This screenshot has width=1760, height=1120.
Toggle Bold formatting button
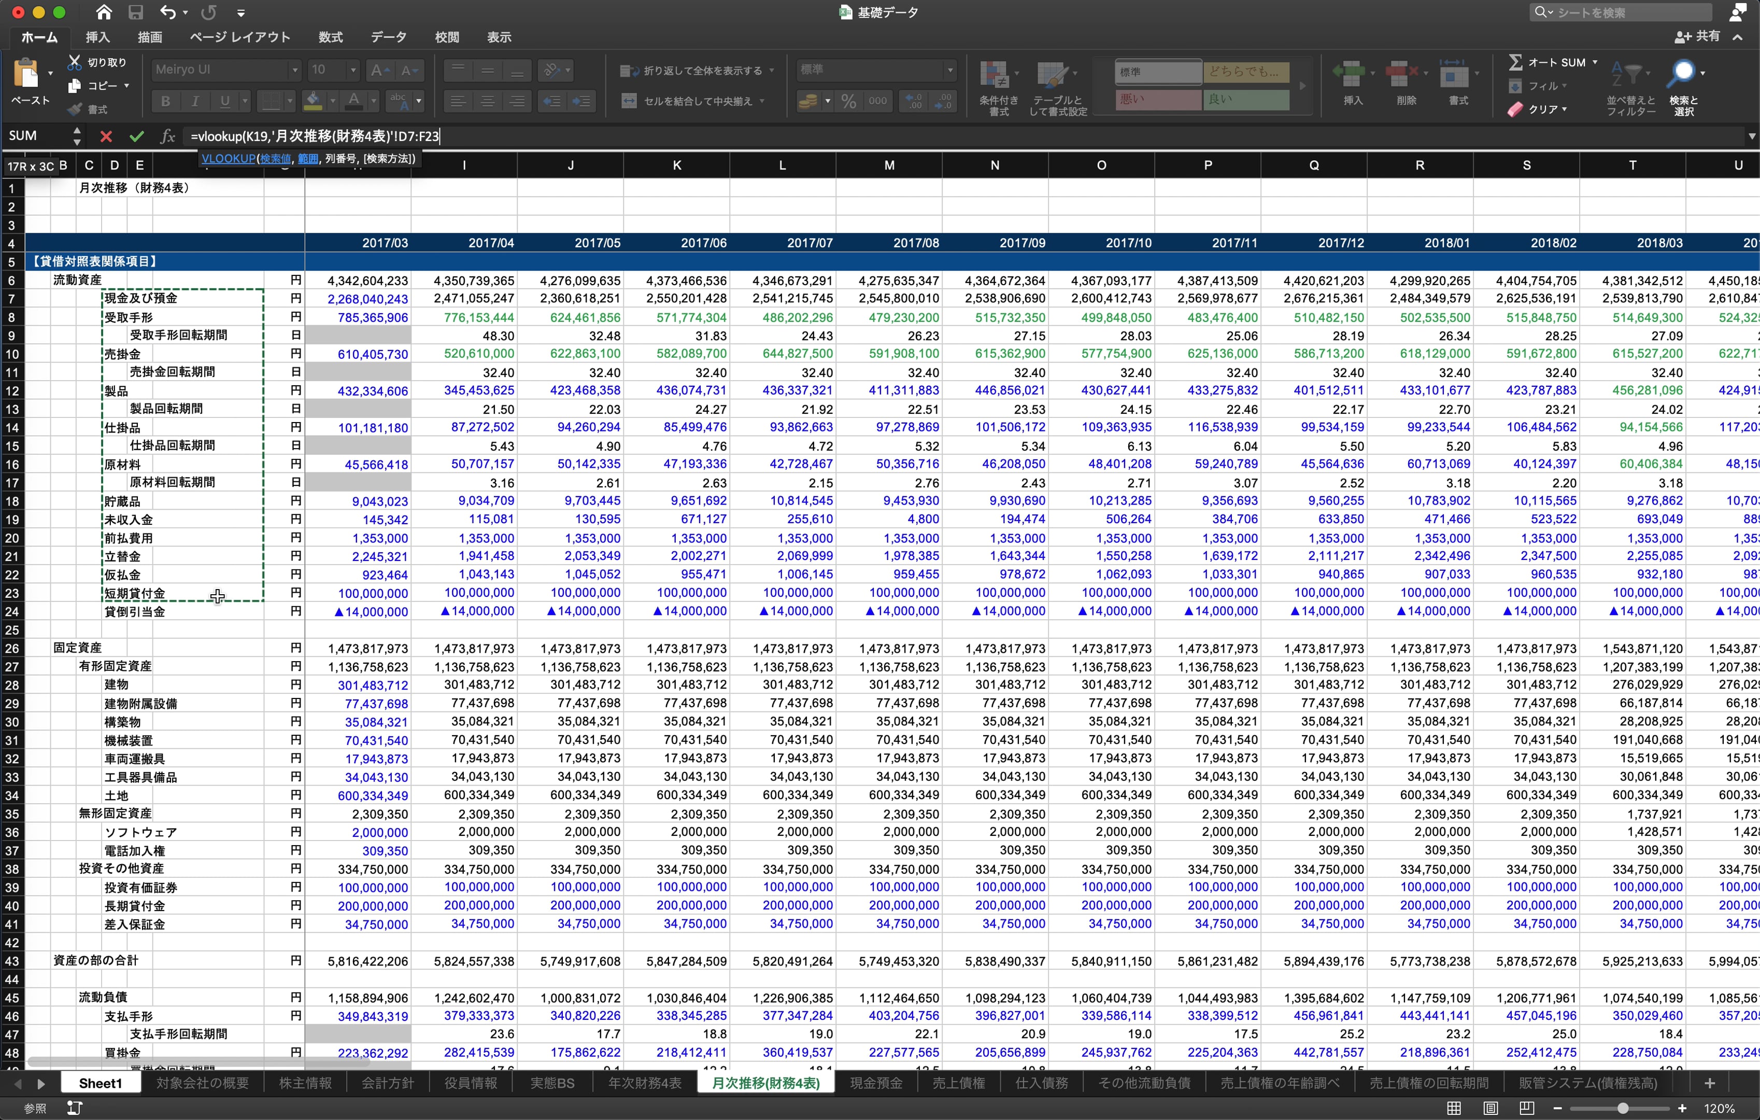165,101
